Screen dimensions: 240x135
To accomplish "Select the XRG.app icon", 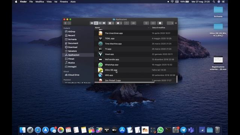I will [x=100, y=75].
